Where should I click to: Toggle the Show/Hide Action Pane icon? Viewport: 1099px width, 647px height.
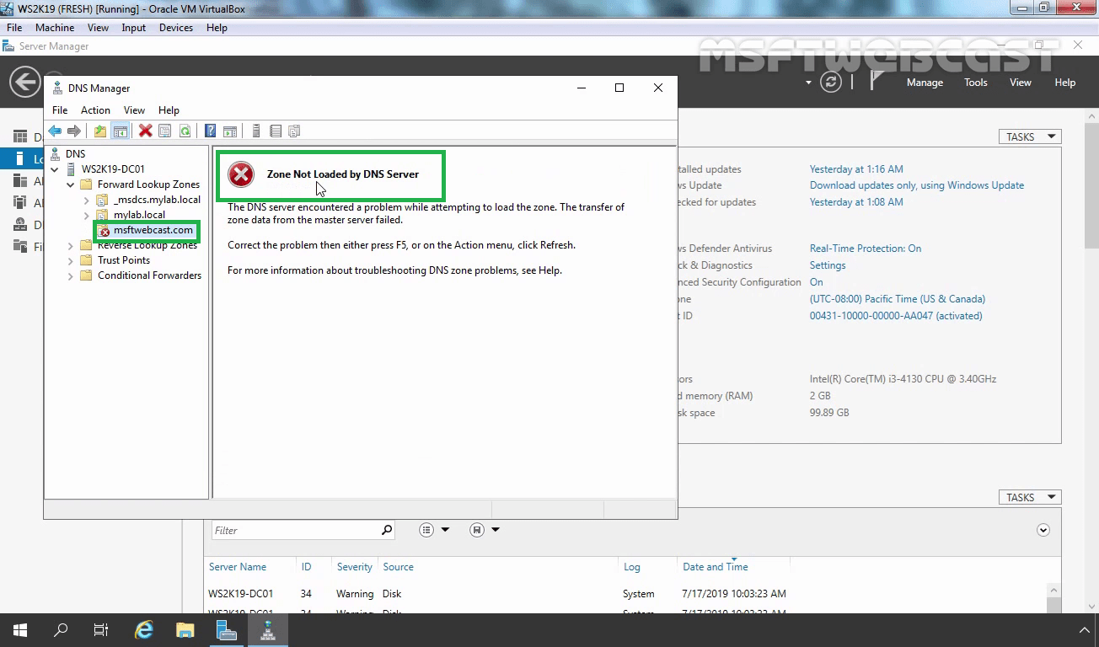230,131
